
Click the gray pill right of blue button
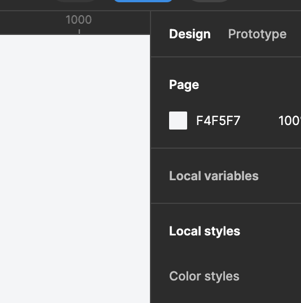210,1
